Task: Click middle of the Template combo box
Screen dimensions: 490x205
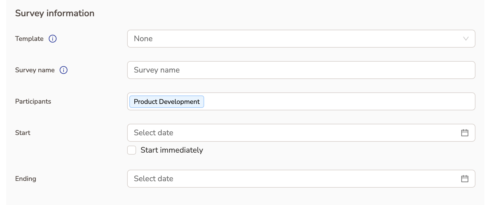Action: tap(301, 39)
